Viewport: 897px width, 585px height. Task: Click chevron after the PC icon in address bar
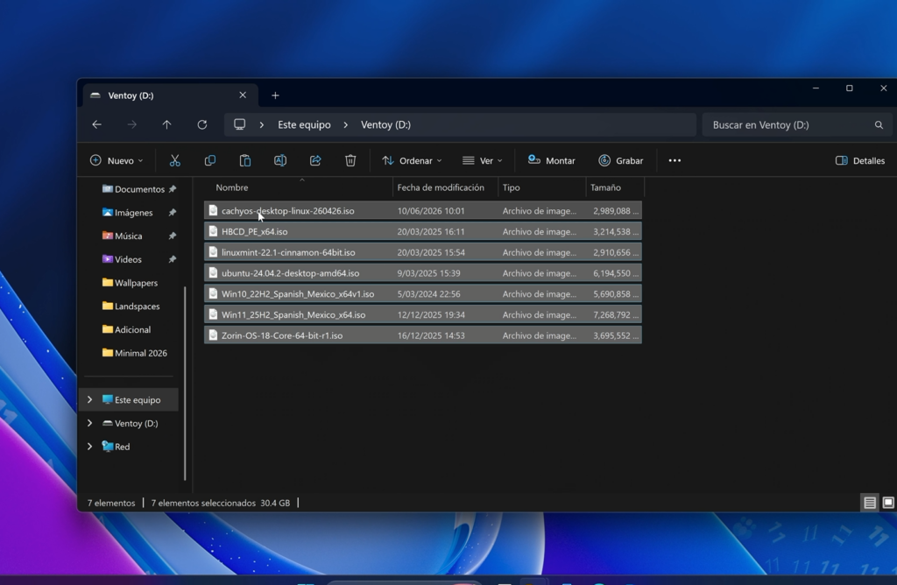click(261, 124)
